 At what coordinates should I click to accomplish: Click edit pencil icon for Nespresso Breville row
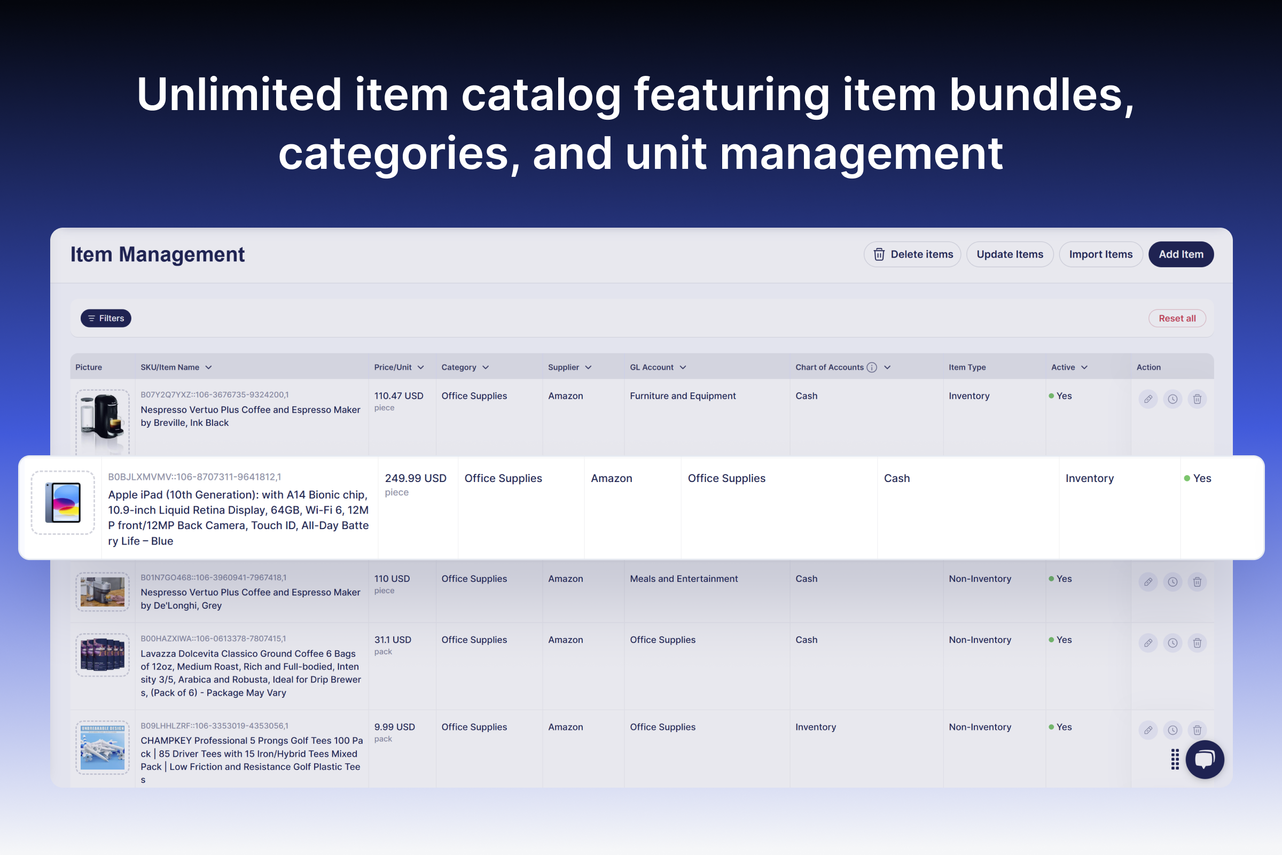1148,399
